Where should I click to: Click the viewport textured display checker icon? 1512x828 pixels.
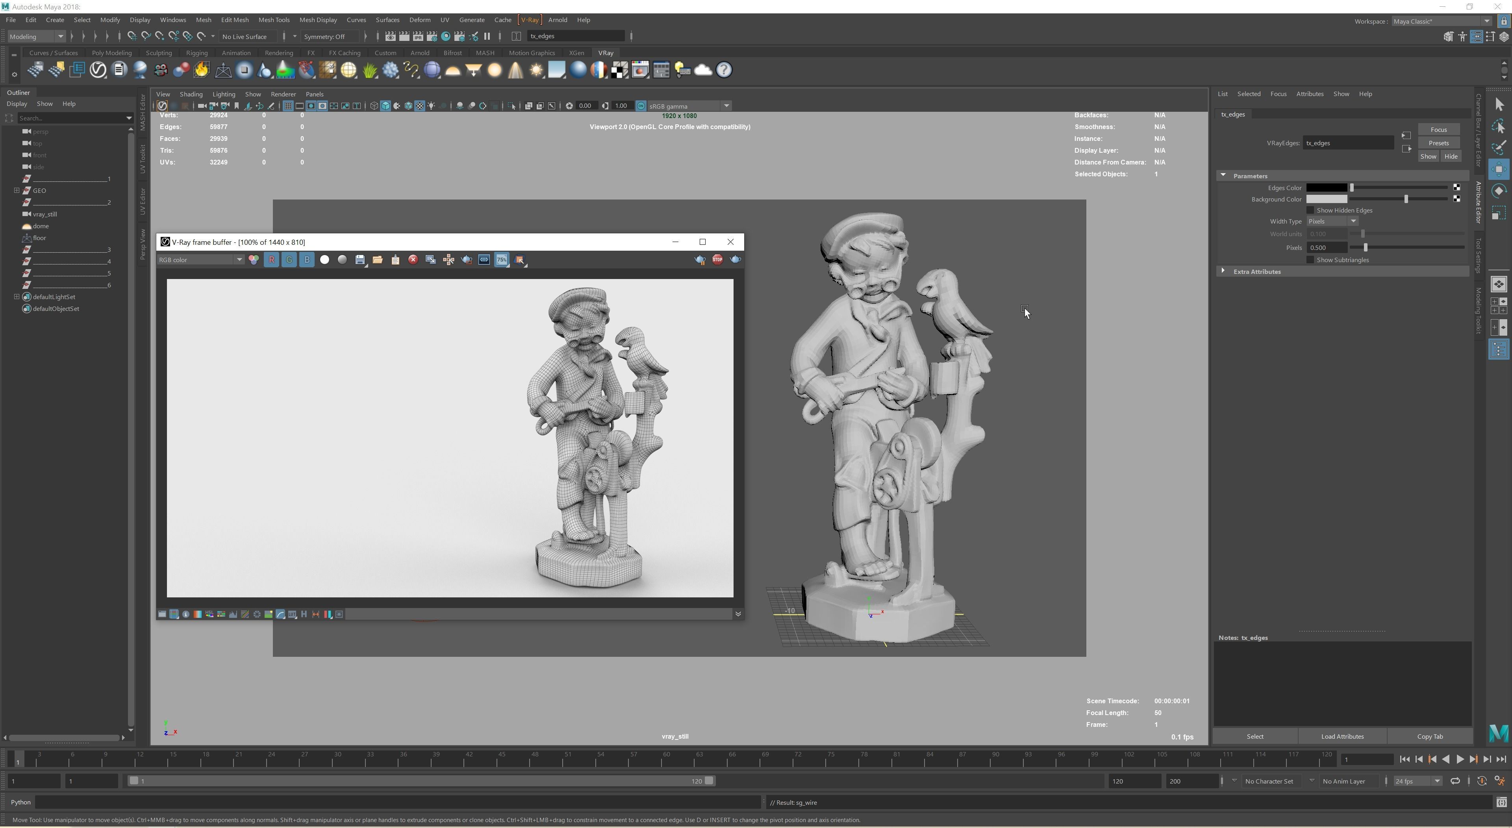pyautogui.click(x=420, y=106)
